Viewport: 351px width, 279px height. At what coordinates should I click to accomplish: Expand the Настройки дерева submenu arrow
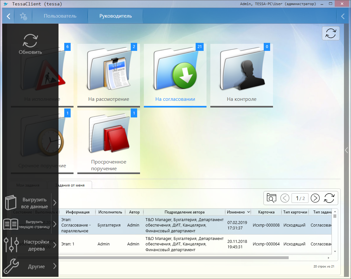(x=55, y=245)
